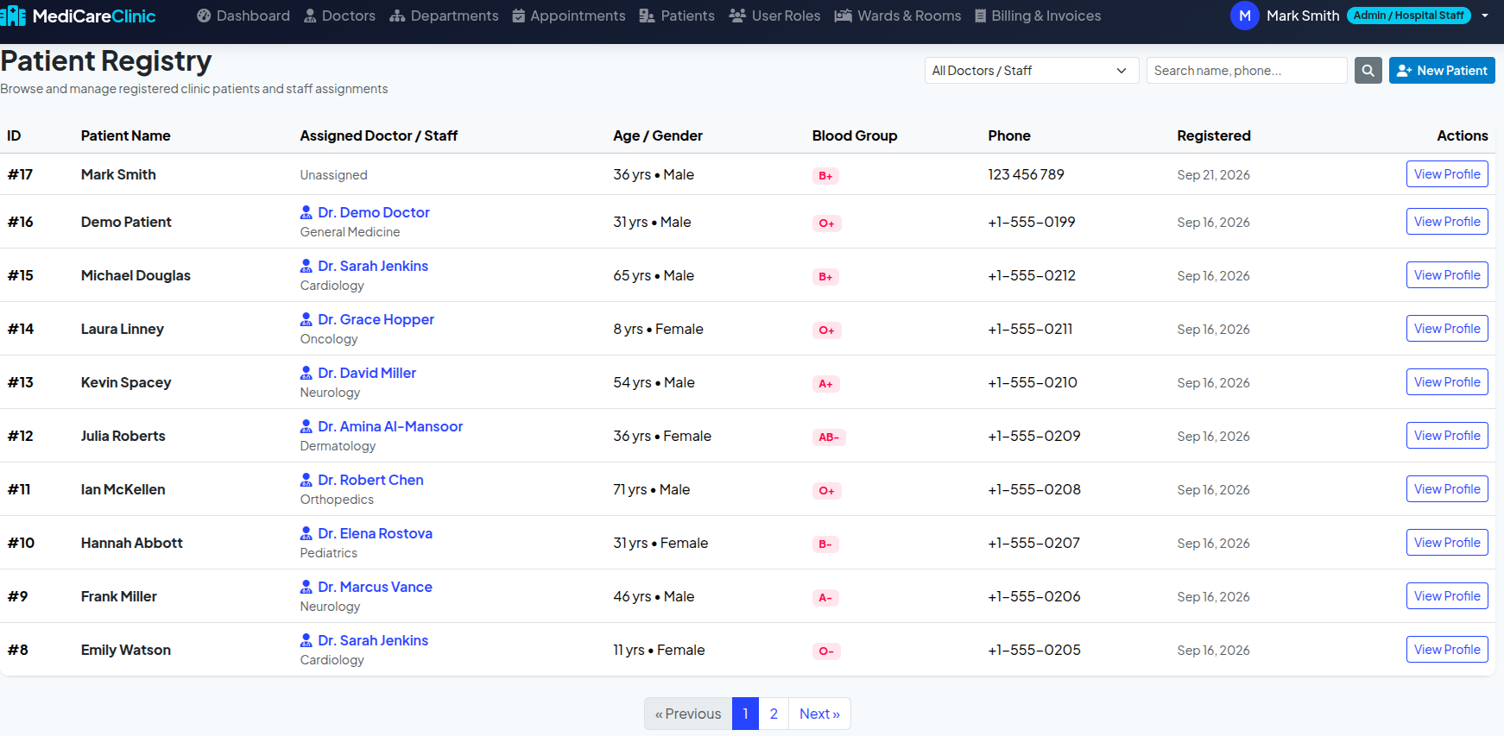This screenshot has height=736, width=1504.
Task: Click the Billing & Invoices document icon
Action: [x=981, y=16]
